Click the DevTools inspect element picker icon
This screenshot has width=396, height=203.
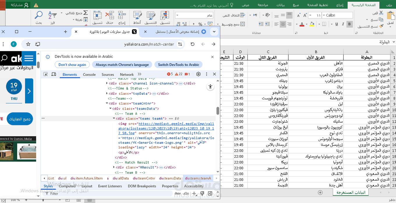click(46, 74)
